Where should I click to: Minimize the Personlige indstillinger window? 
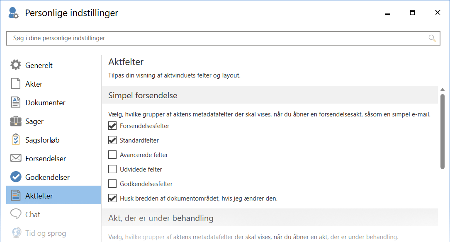click(387, 13)
